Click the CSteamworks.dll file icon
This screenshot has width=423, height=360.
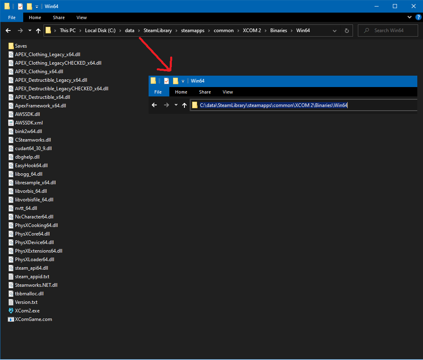pos(11,140)
